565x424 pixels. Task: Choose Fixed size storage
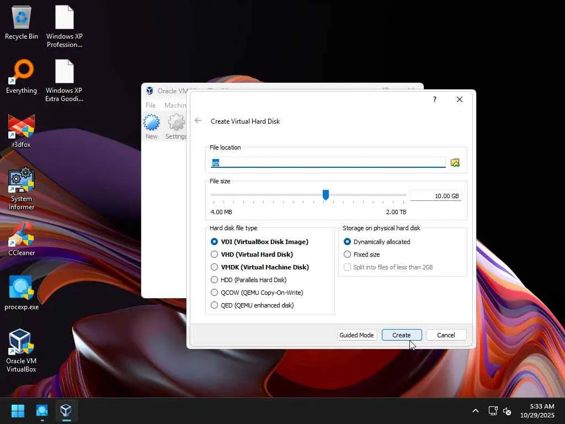pyautogui.click(x=362, y=254)
